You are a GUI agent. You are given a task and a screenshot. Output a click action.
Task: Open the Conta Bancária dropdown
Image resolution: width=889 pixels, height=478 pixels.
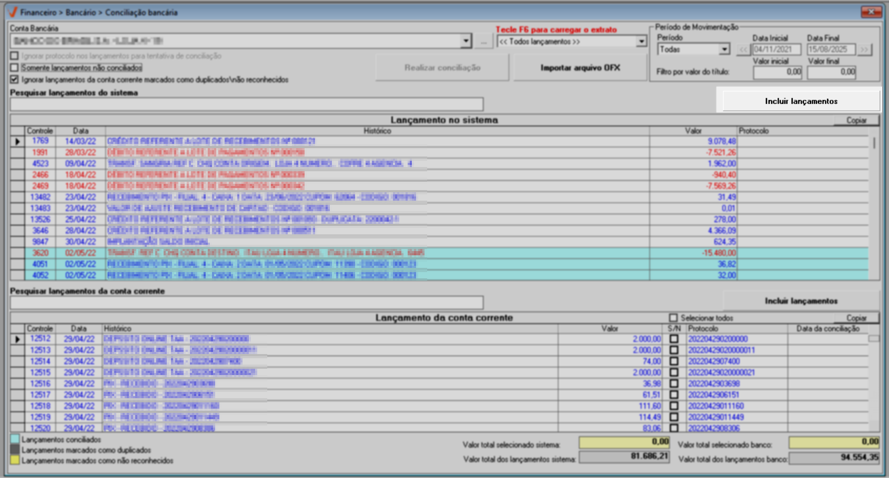pos(466,41)
